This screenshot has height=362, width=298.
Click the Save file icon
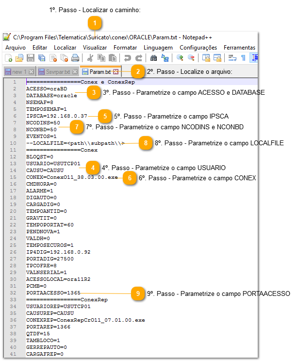tap(30, 58)
